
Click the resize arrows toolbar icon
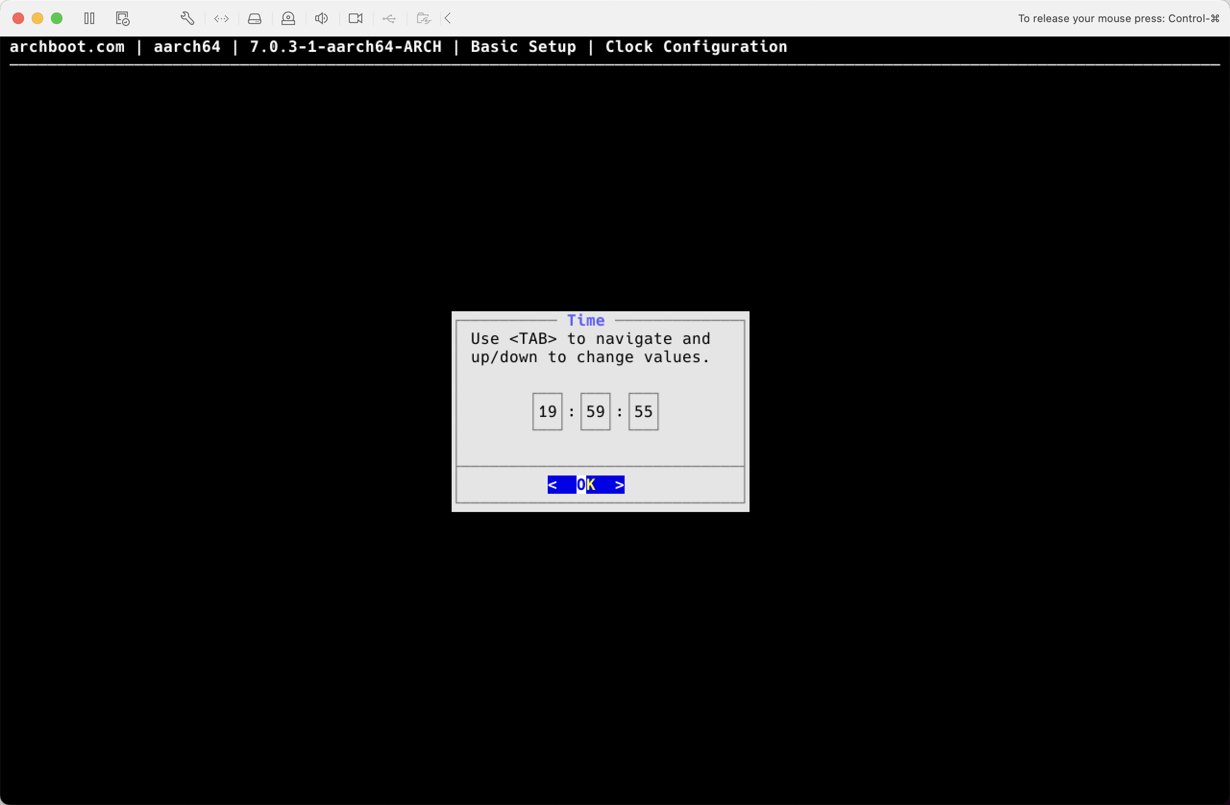[221, 19]
